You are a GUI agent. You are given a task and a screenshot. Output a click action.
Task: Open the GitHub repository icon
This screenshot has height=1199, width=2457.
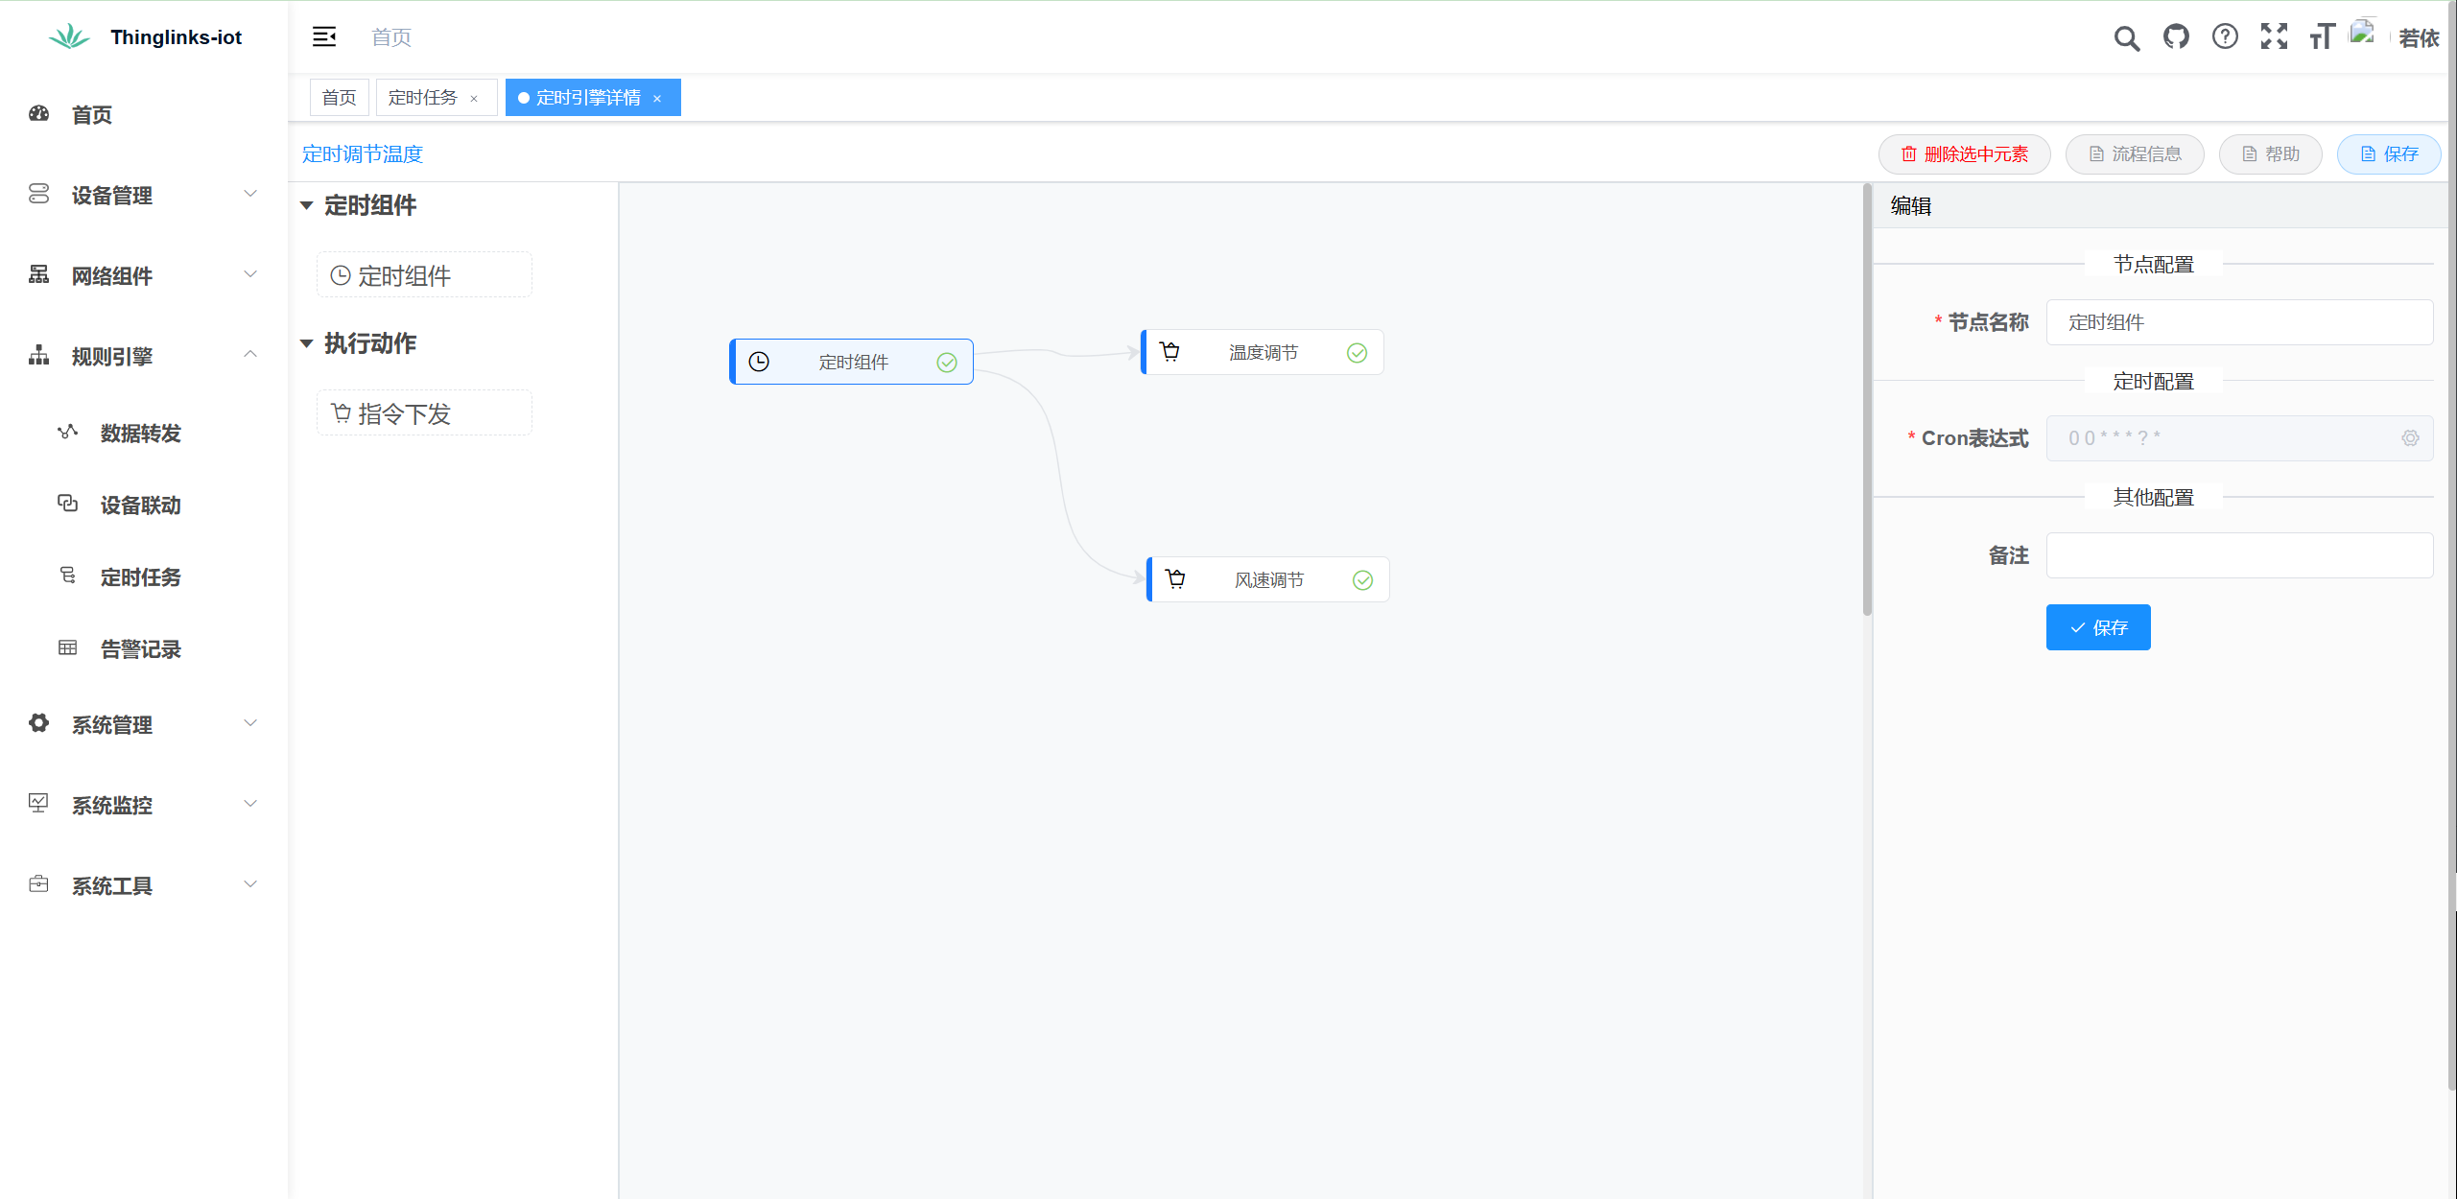click(2175, 37)
